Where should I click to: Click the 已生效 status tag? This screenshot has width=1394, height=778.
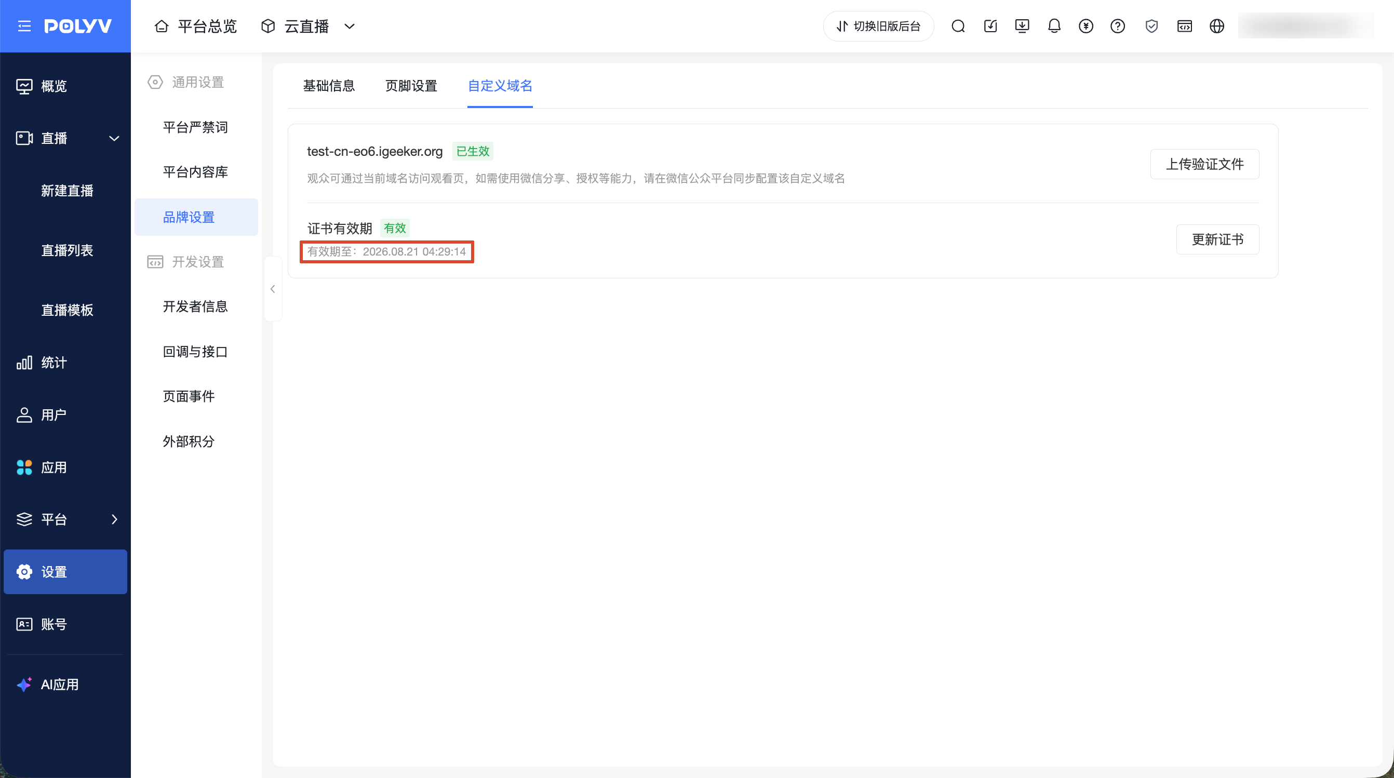tap(473, 152)
